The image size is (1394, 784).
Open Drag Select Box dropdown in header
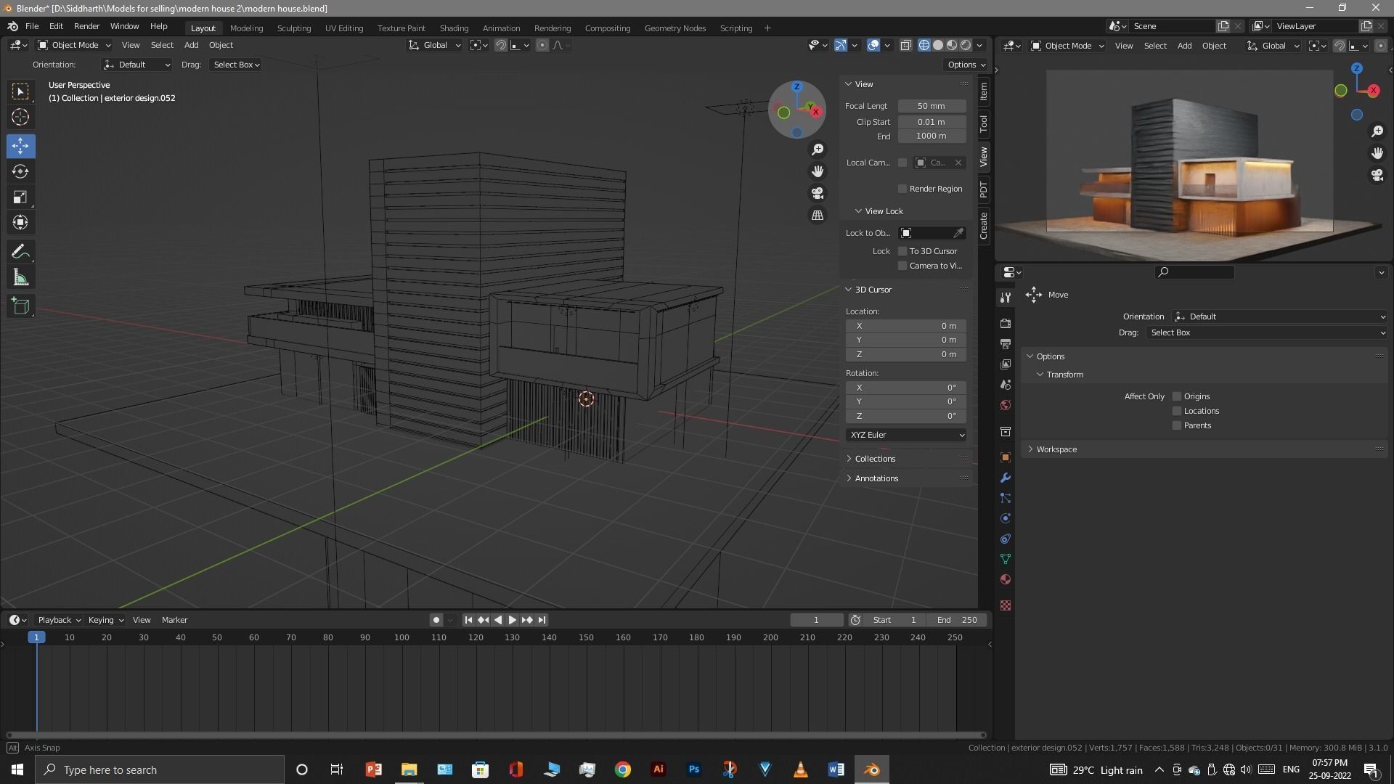[x=236, y=65]
